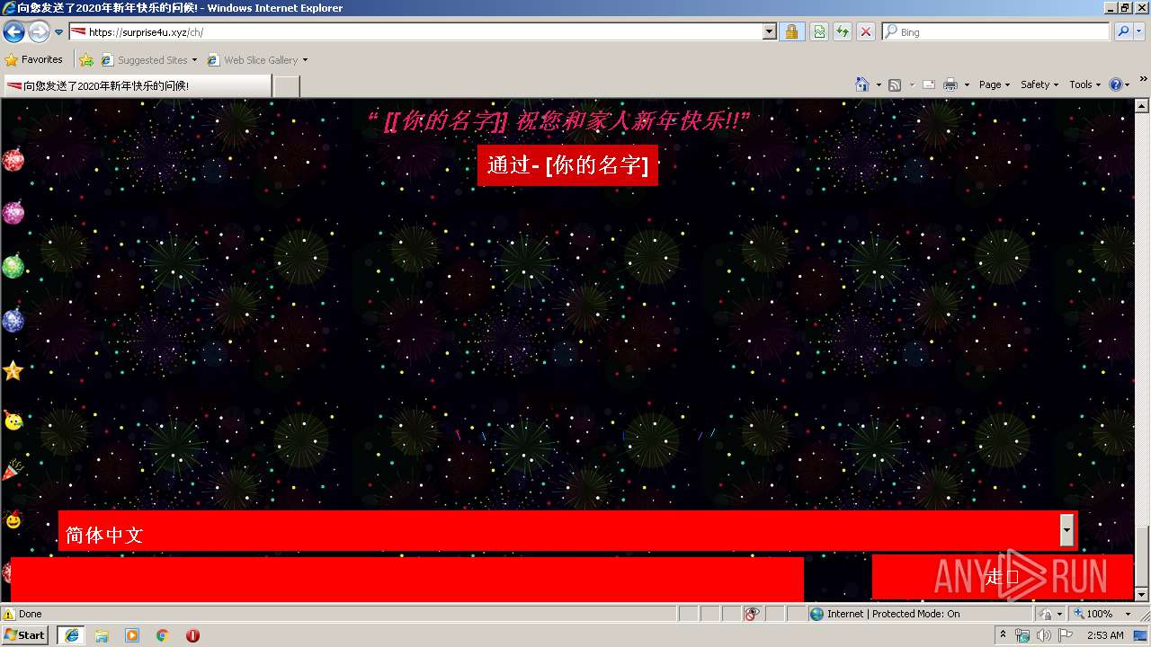
Task: Stop loading with the red X icon
Action: tap(866, 32)
